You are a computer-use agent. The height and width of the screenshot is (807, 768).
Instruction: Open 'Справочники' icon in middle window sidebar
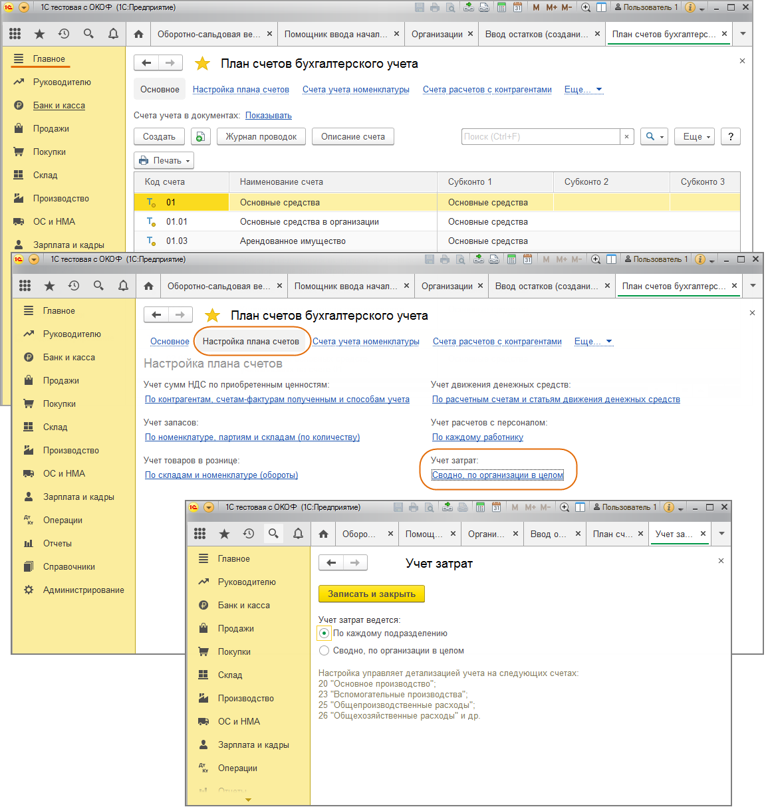[x=29, y=566]
